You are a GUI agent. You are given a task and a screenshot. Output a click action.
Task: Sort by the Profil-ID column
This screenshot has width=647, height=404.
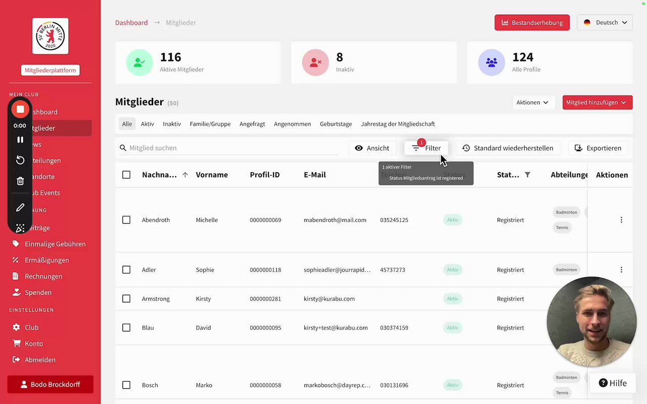(x=265, y=175)
